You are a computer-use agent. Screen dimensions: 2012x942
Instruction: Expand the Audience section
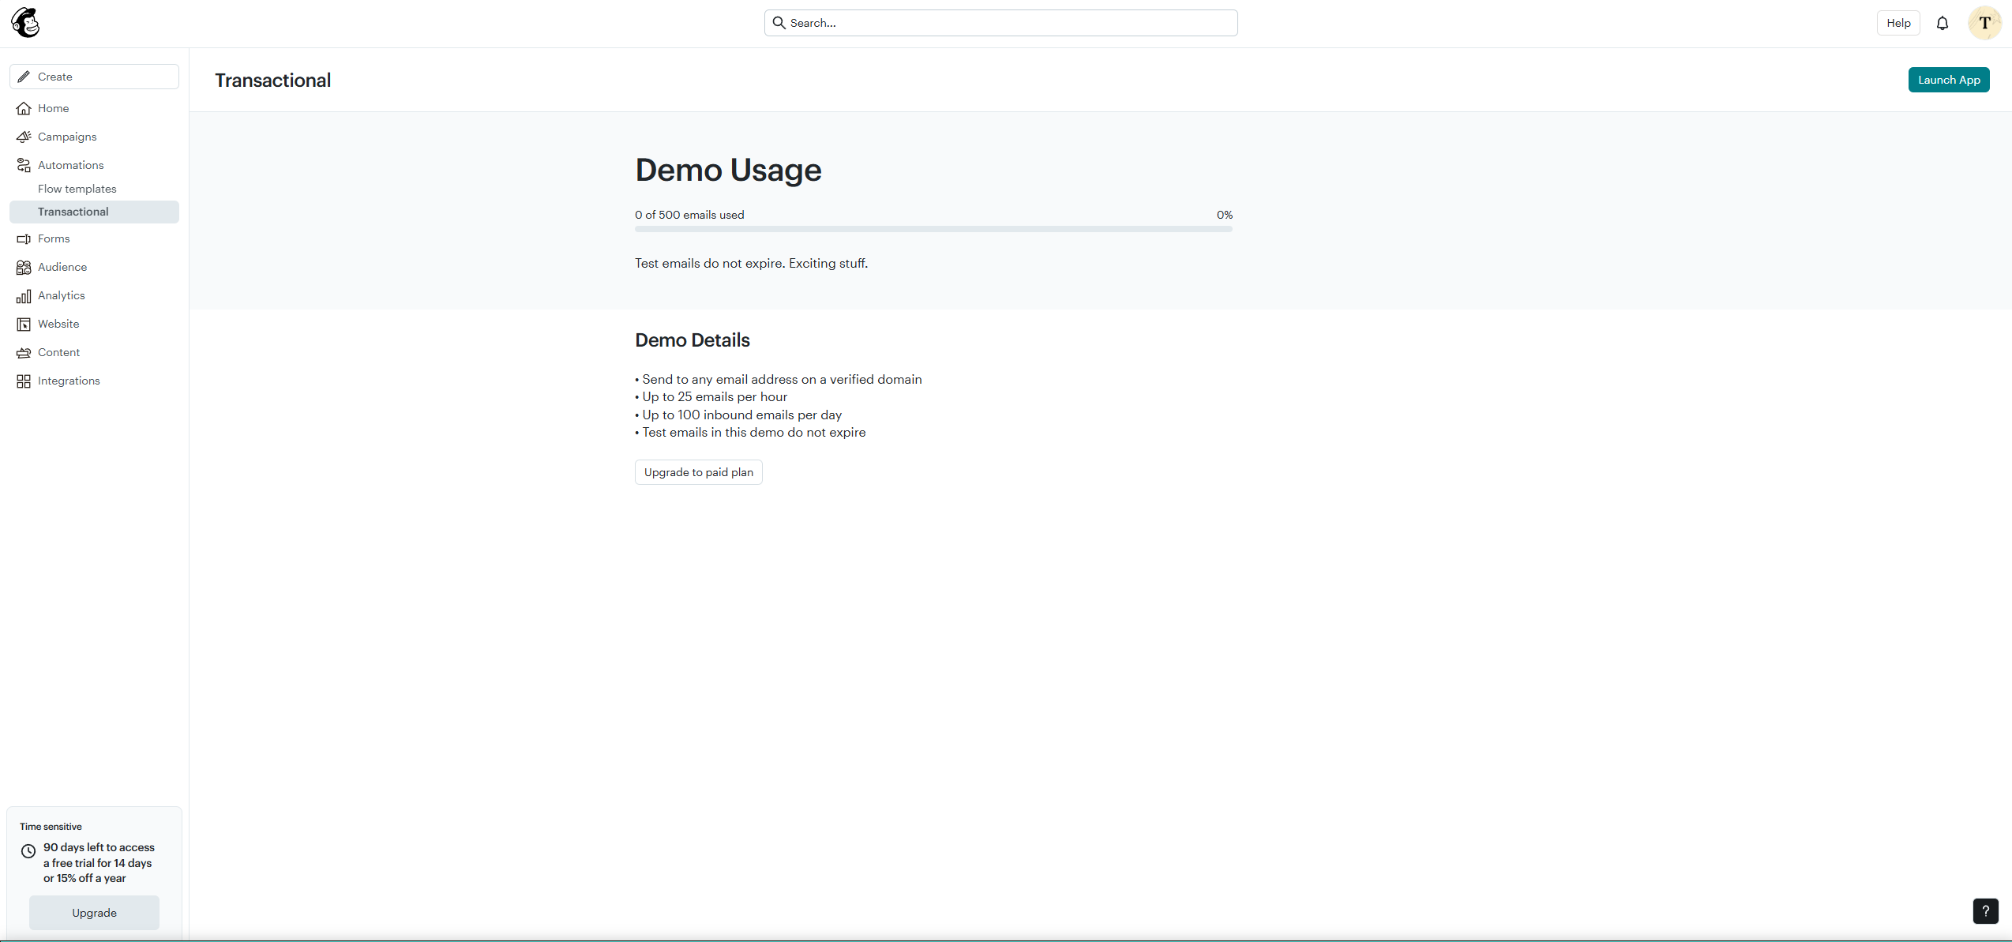(94, 267)
